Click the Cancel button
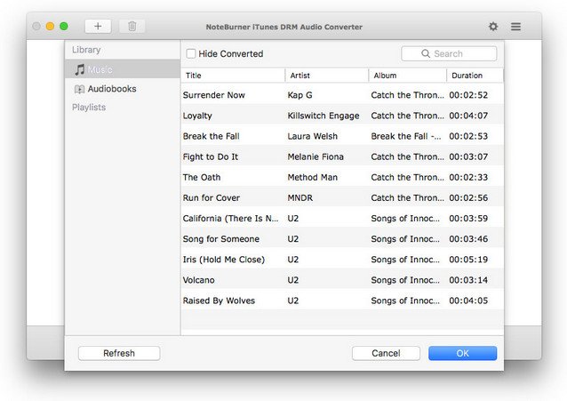Screen dimensions: 567x401 click(x=386, y=353)
